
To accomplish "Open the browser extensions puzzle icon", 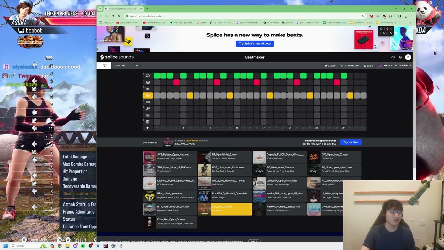I will 390,16.
